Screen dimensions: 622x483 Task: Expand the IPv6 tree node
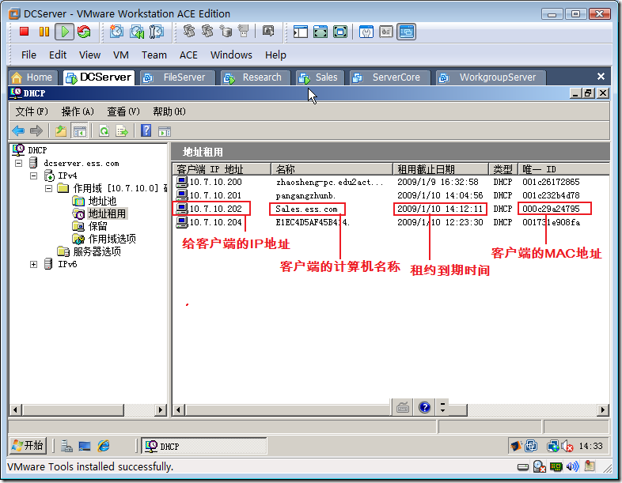pos(34,264)
